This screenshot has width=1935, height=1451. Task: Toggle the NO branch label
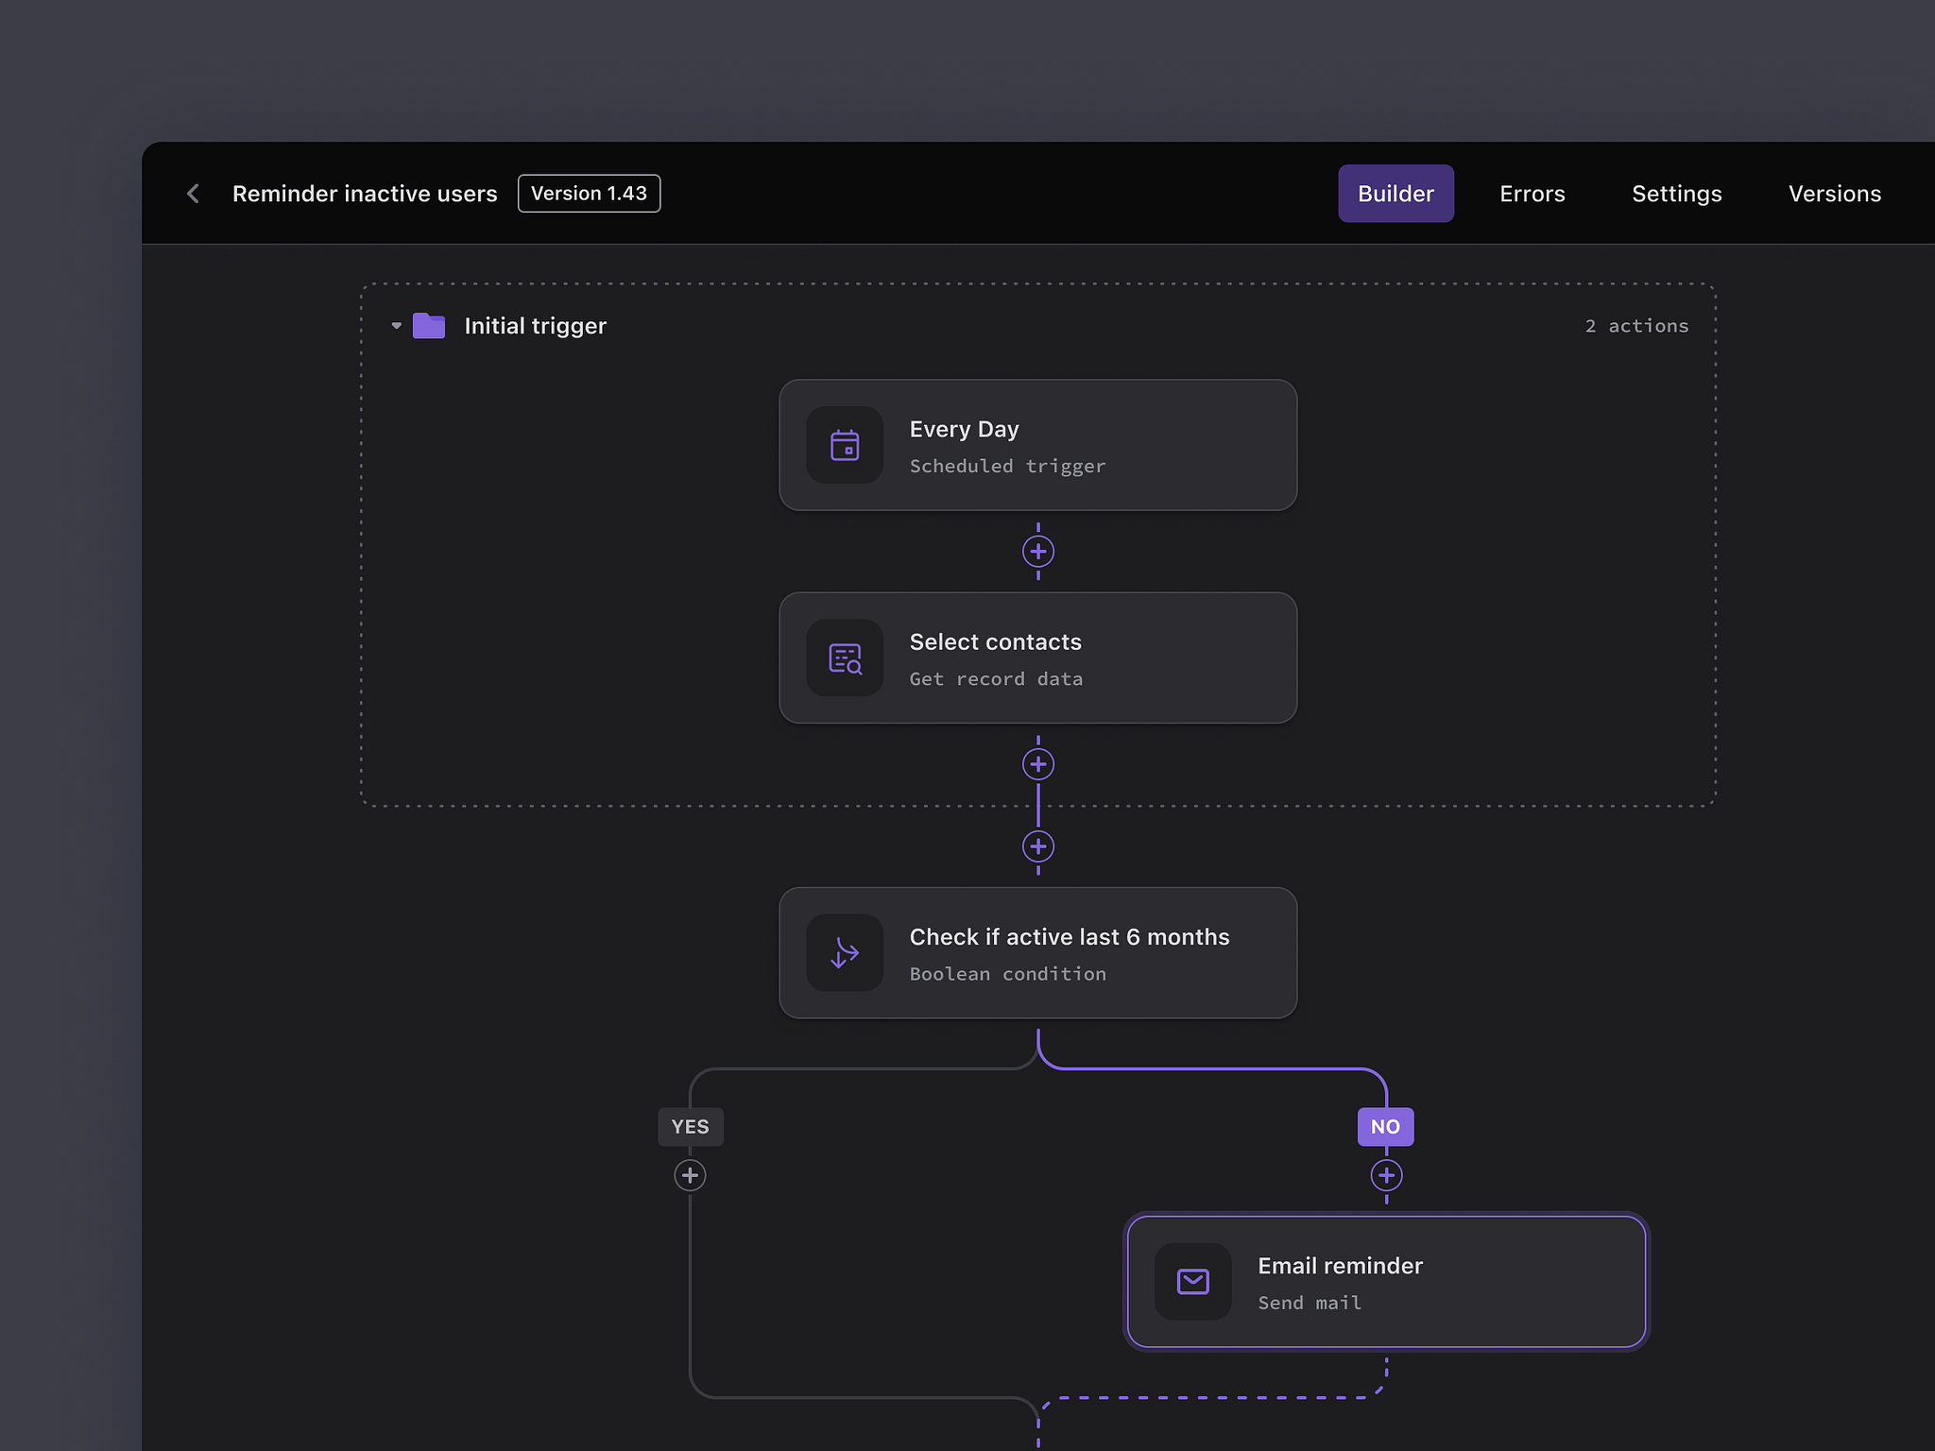tap(1385, 1126)
